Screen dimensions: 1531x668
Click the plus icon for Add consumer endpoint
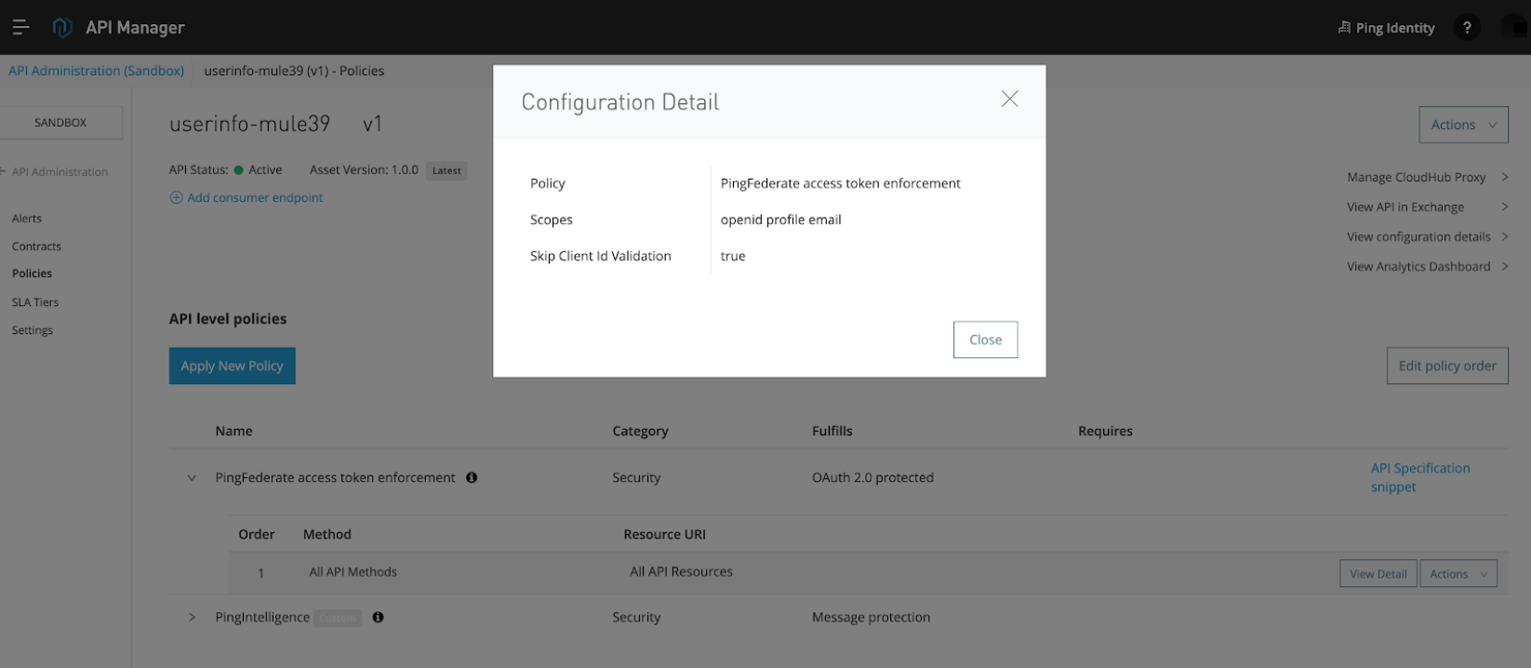click(x=176, y=197)
